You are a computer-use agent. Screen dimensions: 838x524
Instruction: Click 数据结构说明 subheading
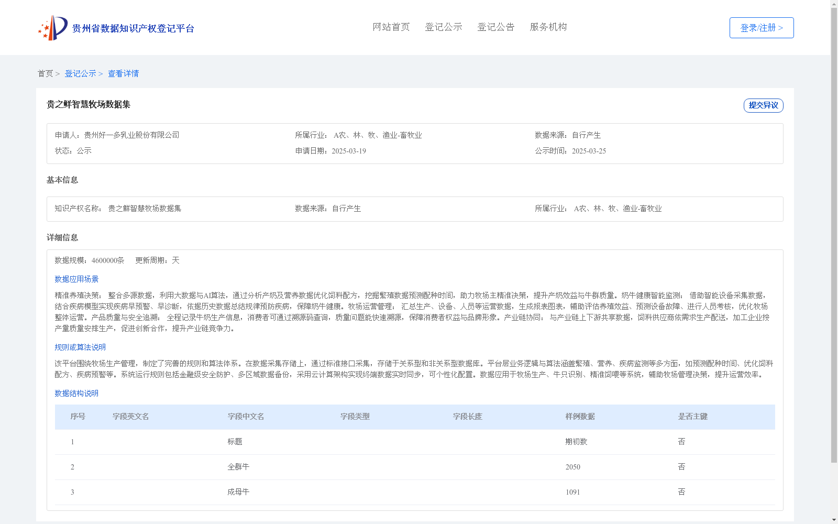(76, 394)
